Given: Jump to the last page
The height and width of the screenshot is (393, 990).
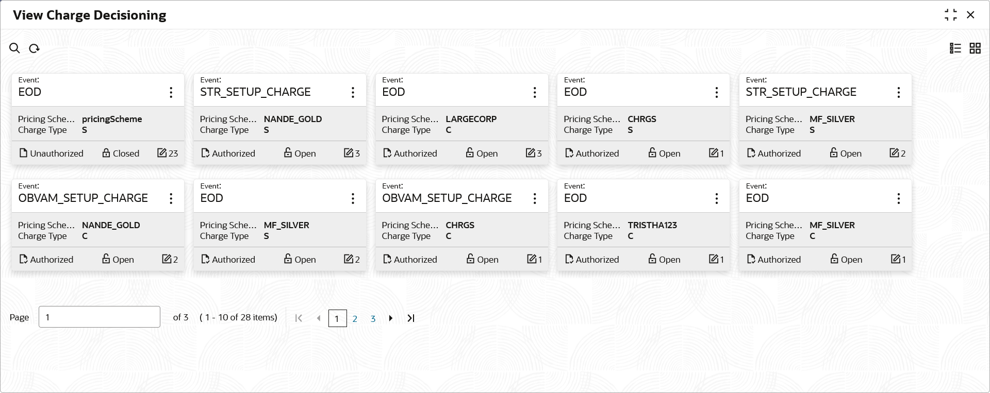Looking at the screenshot, I should pos(411,318).
